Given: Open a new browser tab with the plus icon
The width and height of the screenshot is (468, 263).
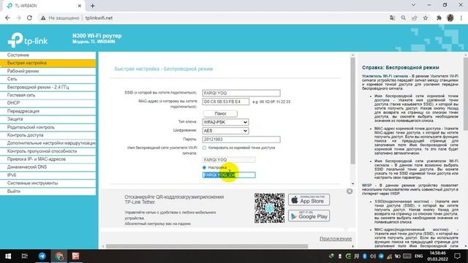Looking at the screenshot, I should click(x=93, y=6).
